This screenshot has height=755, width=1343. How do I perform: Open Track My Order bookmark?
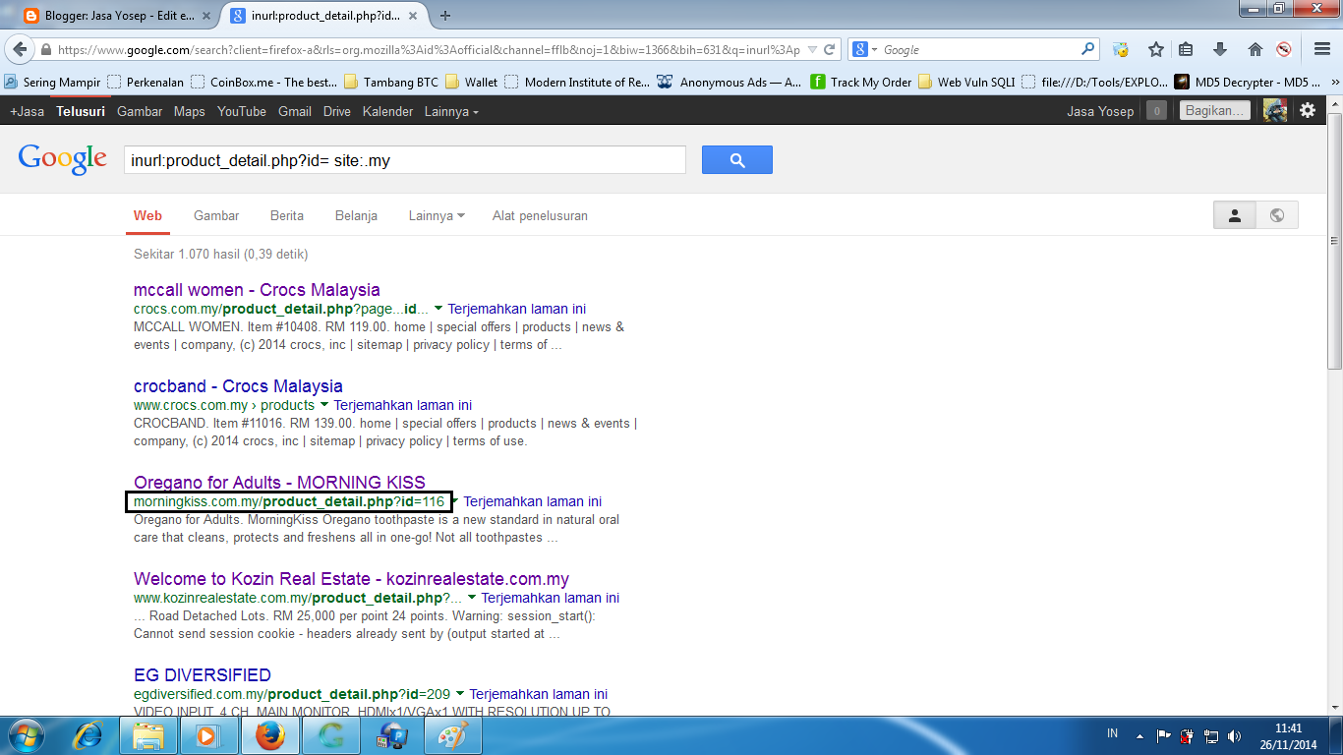pyautogui.click(x=861, y=83)
